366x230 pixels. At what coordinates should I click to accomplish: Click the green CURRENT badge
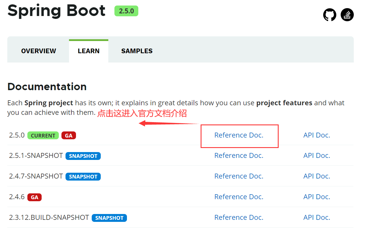pyautogui.click(x=43, y=135)
